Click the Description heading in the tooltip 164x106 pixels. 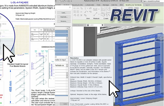pos(74,58)
